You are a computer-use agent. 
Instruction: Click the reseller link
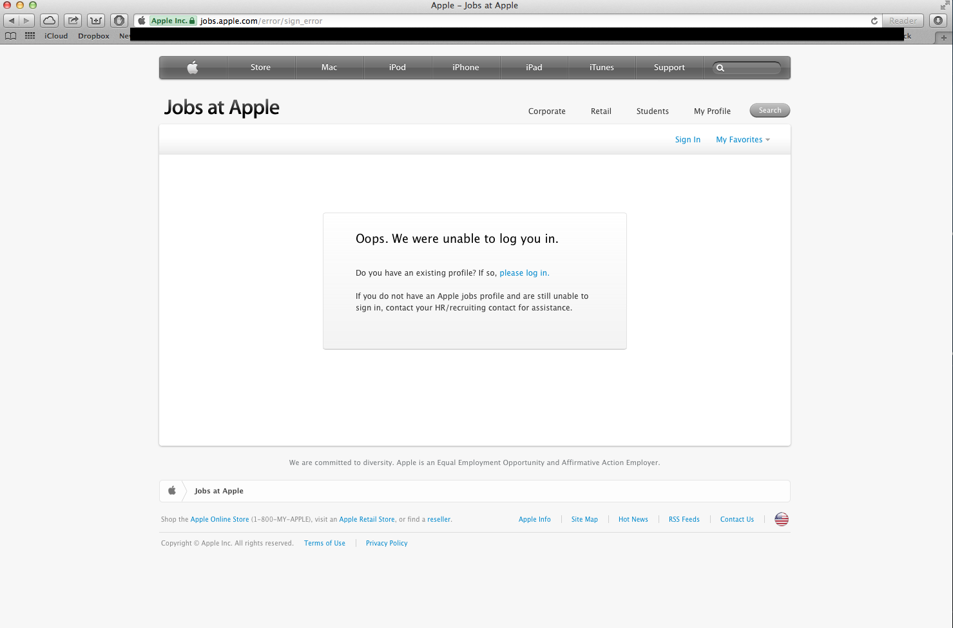pyautogui.click(x=439, y=519)
